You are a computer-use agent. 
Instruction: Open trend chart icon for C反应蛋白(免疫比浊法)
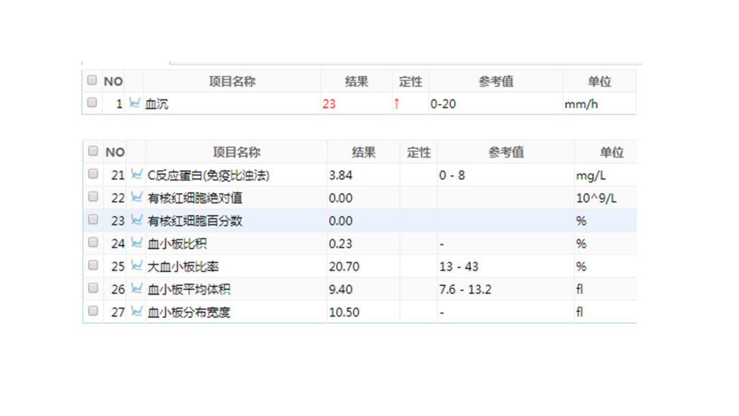(137, 174)
